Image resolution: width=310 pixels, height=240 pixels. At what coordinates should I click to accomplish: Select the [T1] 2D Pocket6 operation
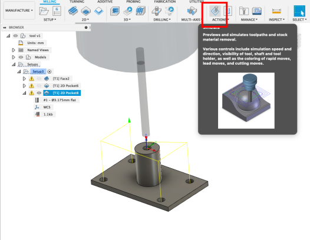tap(65, 86)
